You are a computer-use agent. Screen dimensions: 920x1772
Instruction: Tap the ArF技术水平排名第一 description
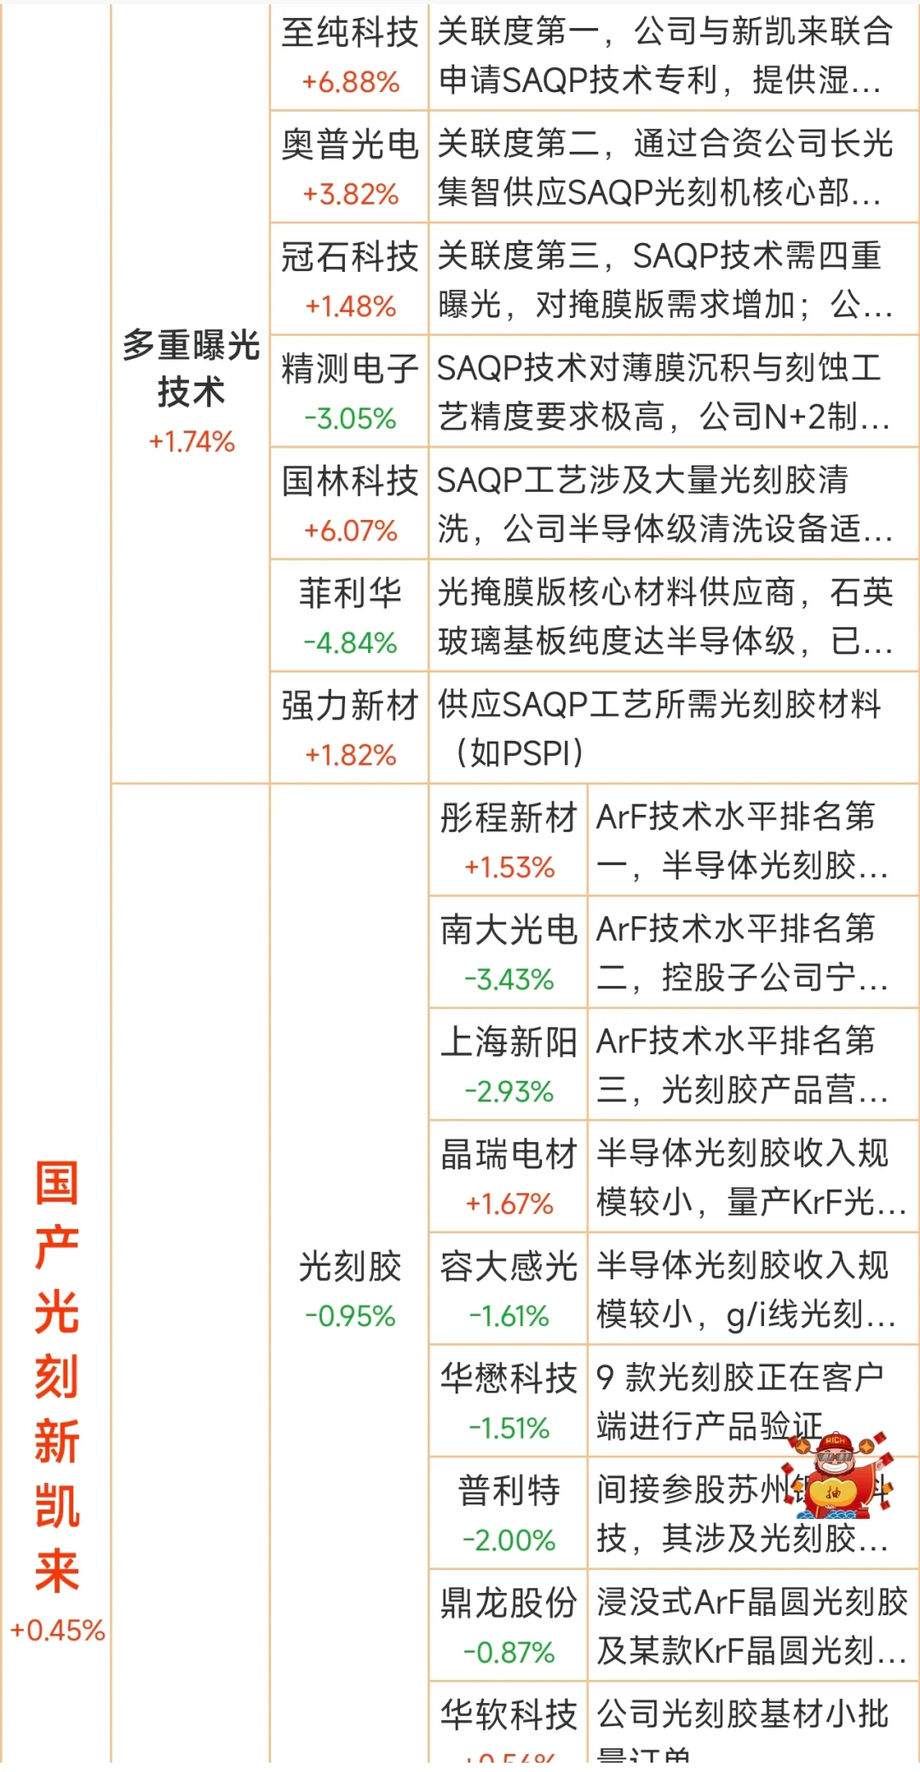point(753,840)
